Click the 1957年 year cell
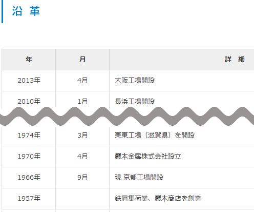This screenshot has height=212, width=254. tap(29, 198)
